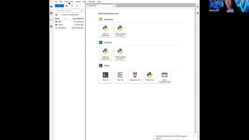Open the Settings menu
This screenshot has height=140, width=249.
click(x=92, y=2)
